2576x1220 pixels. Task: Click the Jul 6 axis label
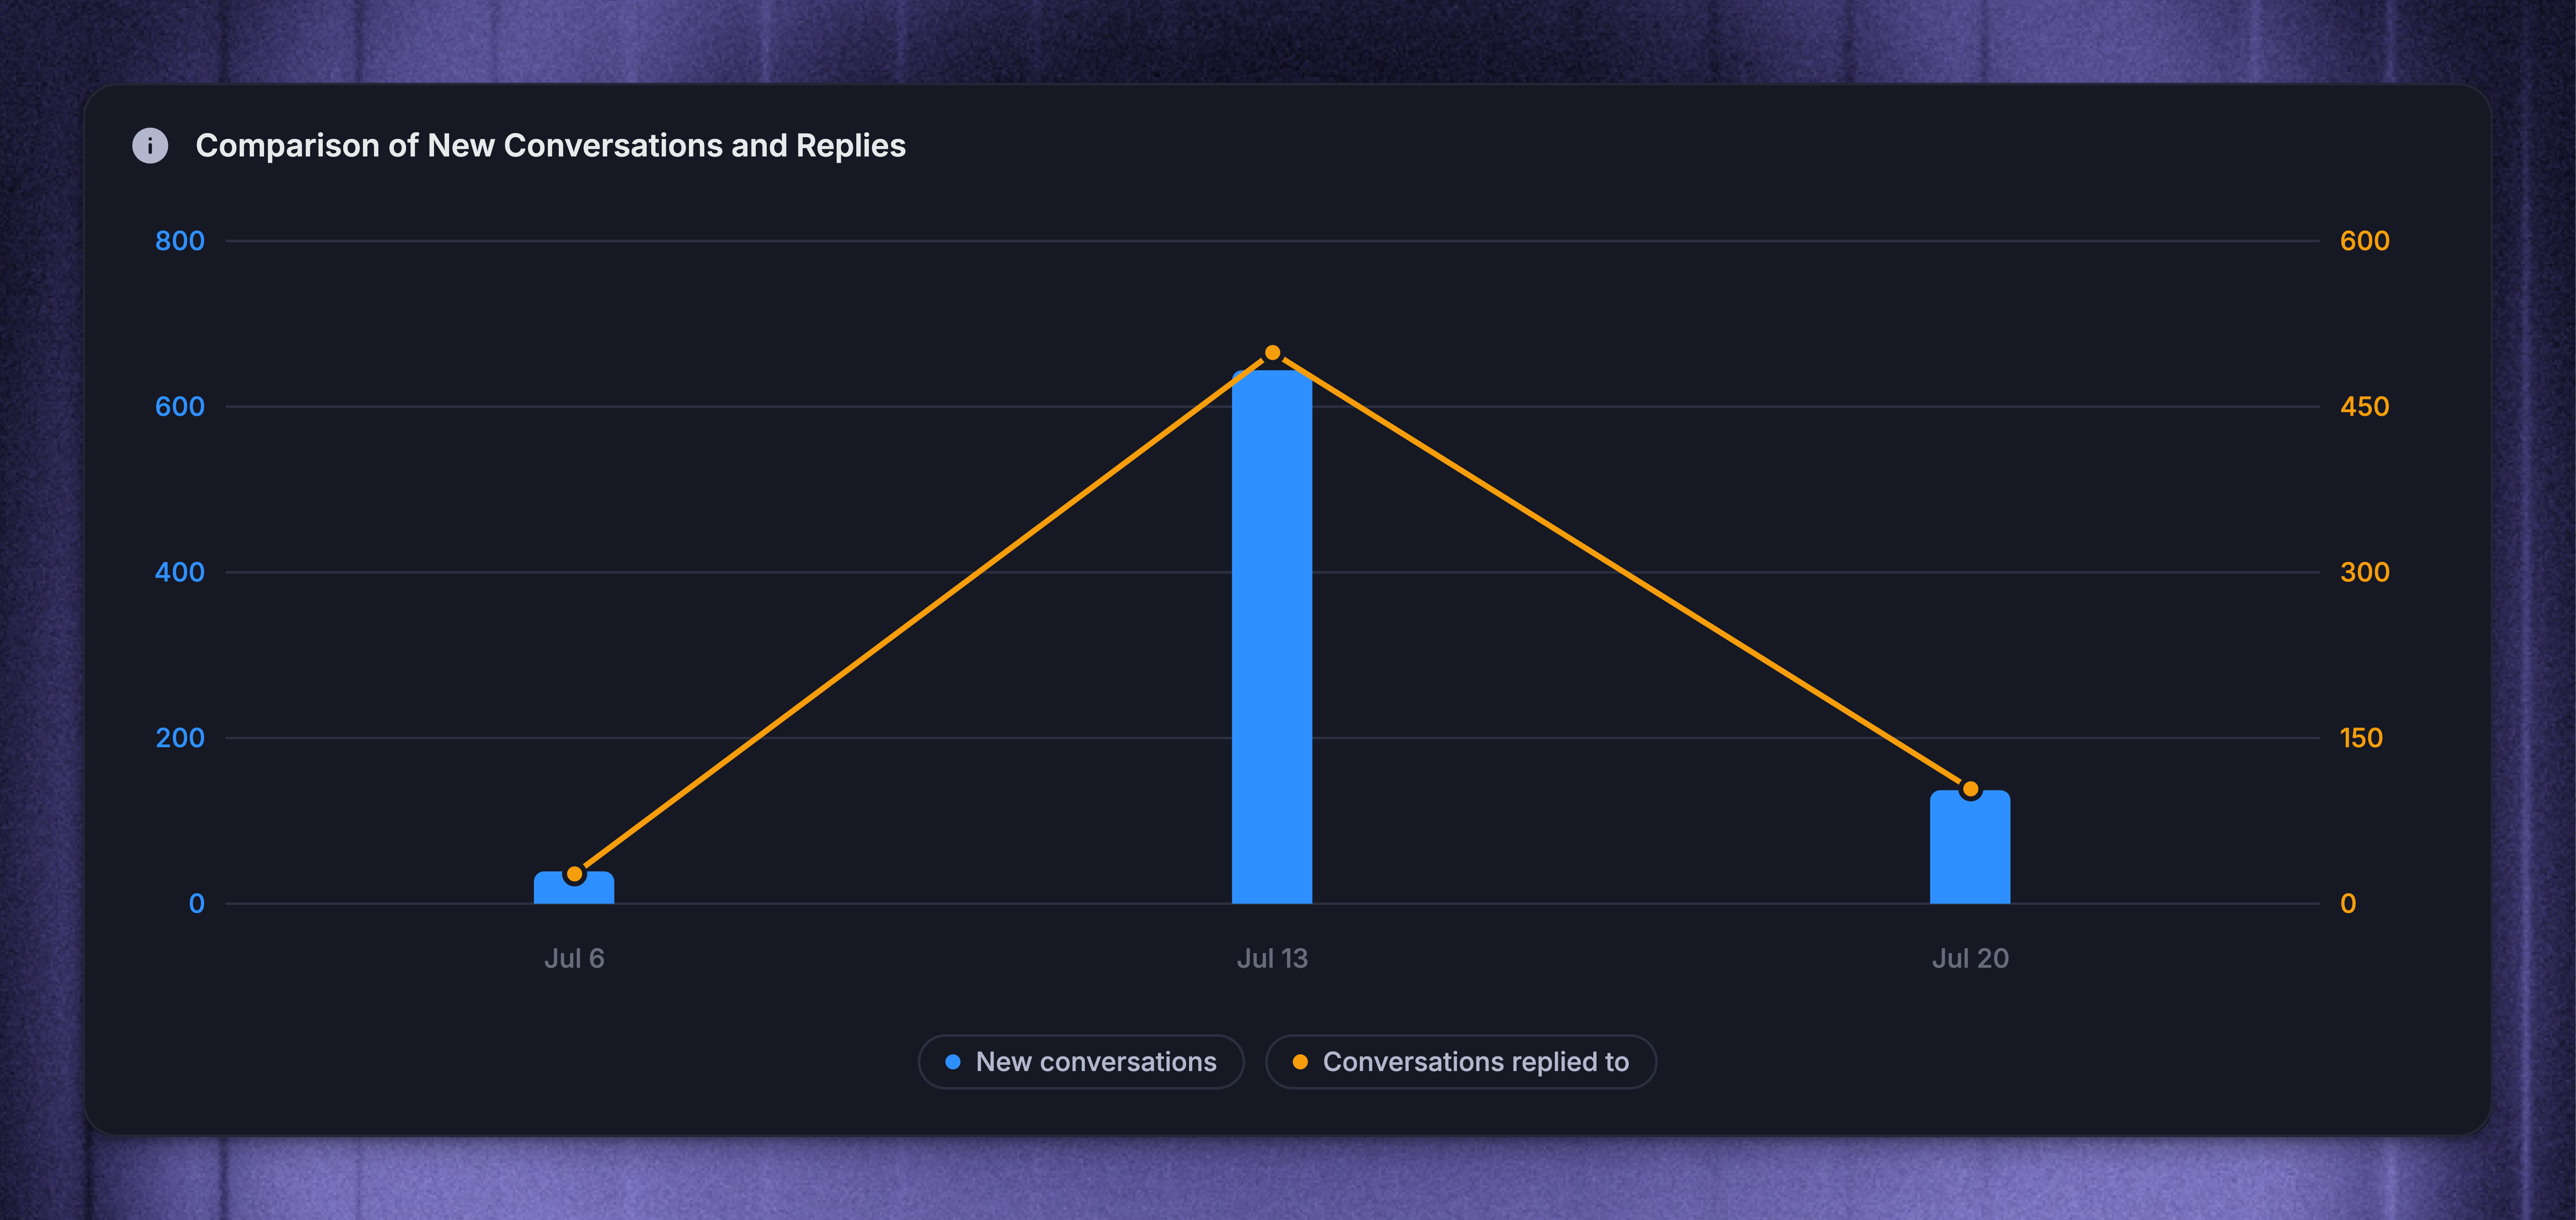pos(574,958)
